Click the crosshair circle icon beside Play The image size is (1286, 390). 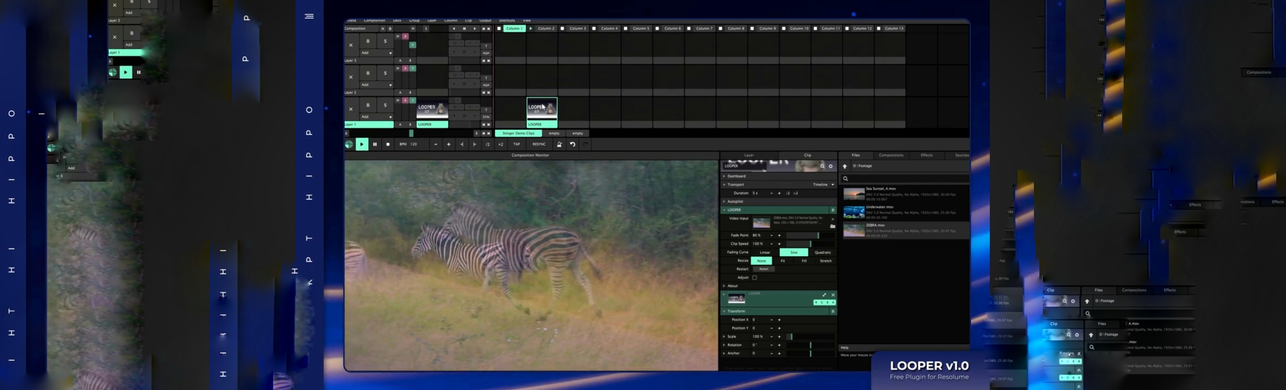(x=349, y=144)
